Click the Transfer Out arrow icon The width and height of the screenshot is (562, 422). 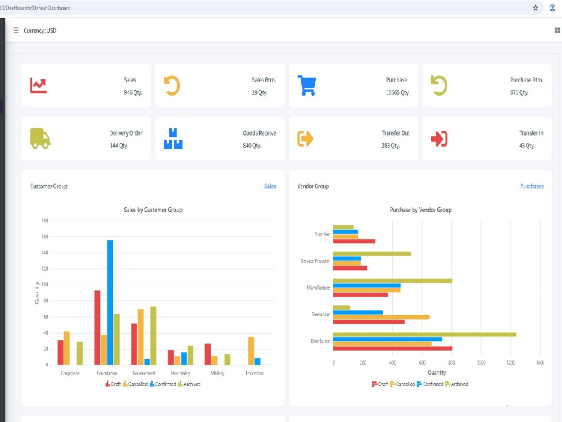tap(305, 139)
